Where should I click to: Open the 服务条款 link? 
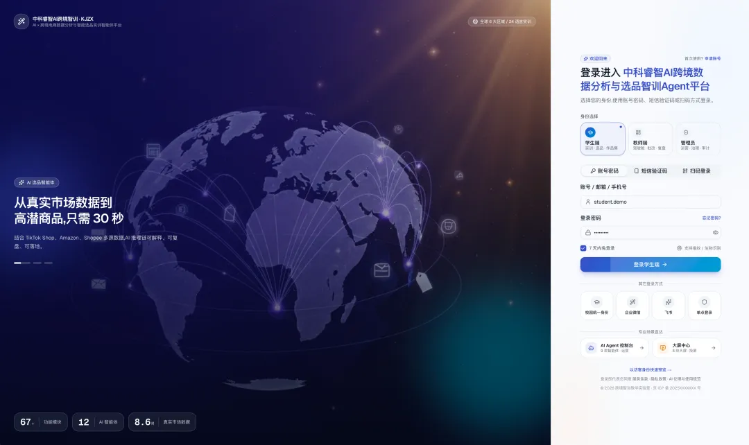(641, 379)
